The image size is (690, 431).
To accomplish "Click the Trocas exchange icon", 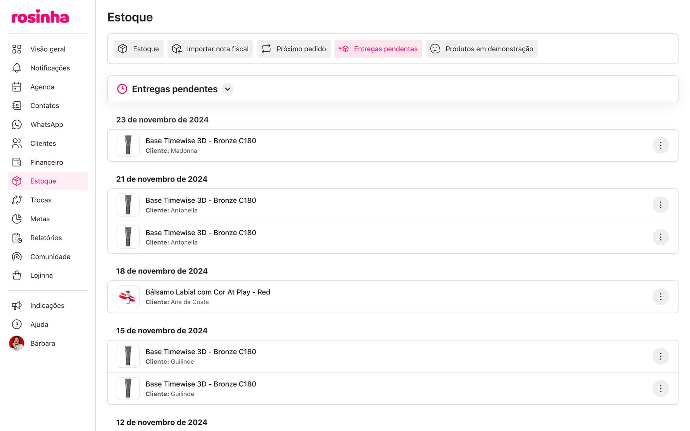I will click(x=17, y=200).
